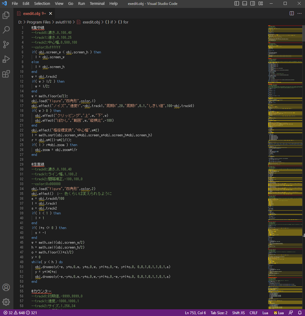The height and width of the screenshot is (316, 305).
Task: Open the Help menu
Action: coord(113,3)
